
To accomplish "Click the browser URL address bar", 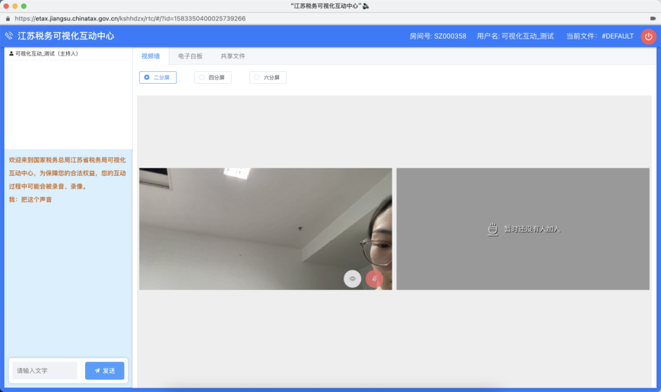I will (x=130, y=18).
